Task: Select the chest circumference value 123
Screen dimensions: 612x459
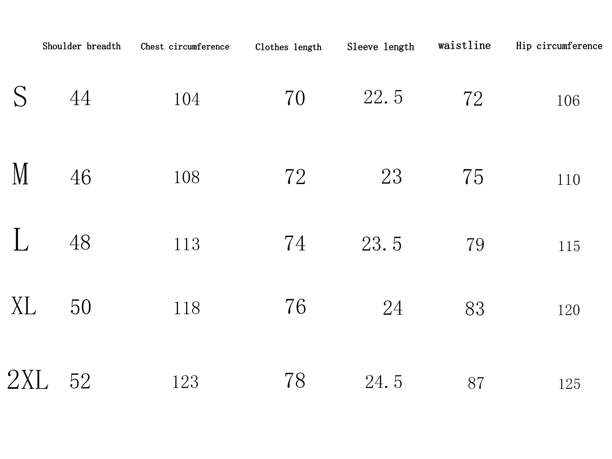Action: [x=185, y=382]
